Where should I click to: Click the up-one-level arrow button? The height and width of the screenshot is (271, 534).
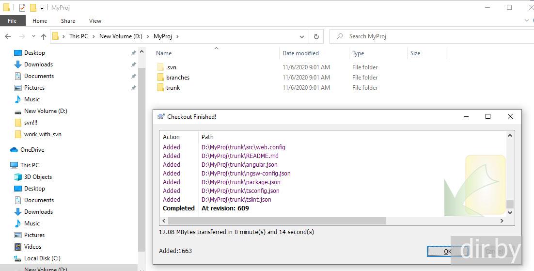click(44, 36)
